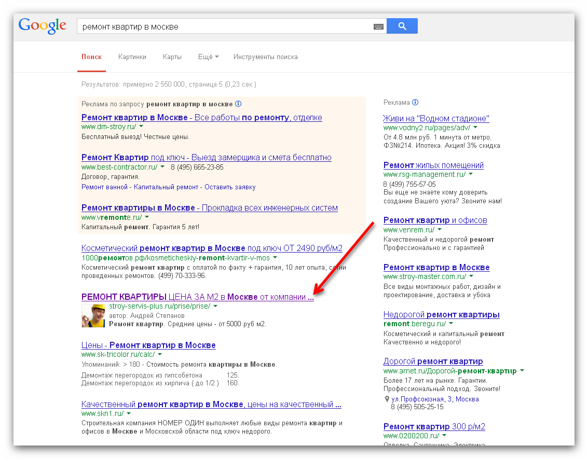The image size is (588, 459).
Task: Open result 'Качественный ремонт квартир в Москве'
Action: coord(212,405)
